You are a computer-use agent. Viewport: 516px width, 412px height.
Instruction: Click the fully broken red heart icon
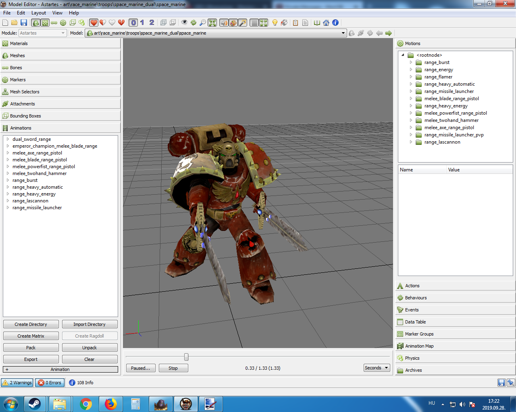121,23
